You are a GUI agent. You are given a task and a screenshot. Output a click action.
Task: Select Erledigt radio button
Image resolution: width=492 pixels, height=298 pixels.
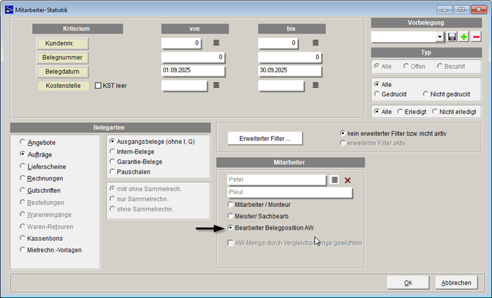(412, 112)
